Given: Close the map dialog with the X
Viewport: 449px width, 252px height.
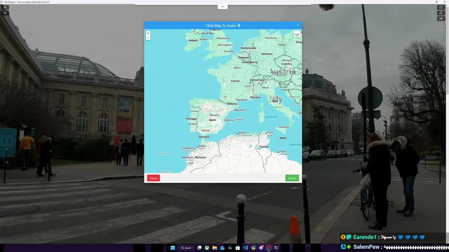Looking at the screenshot, I should [298, 25].
